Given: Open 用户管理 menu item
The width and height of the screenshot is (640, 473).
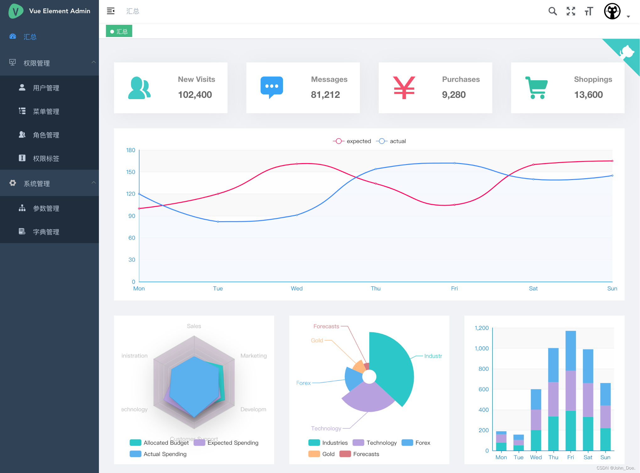Looking at the screenshot, I should 49,88.
